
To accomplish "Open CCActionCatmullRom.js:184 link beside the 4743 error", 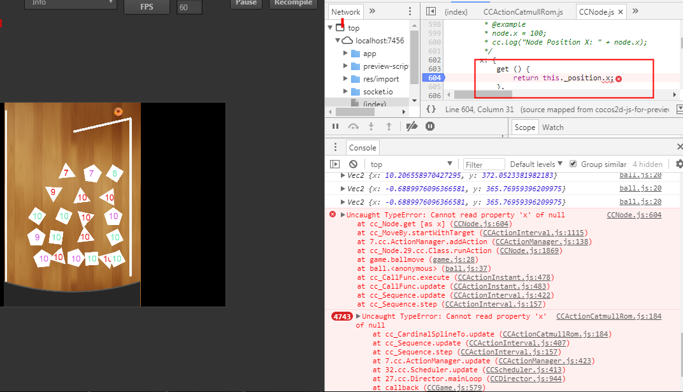I will [x=608, y=316].
